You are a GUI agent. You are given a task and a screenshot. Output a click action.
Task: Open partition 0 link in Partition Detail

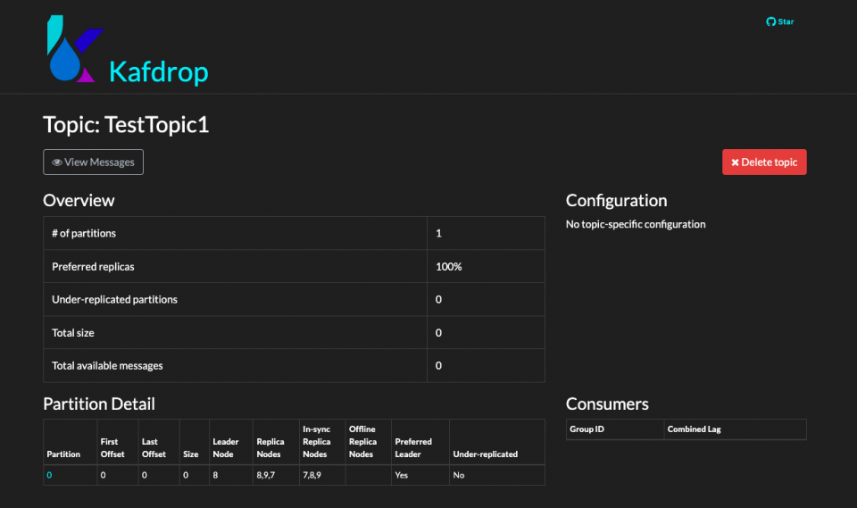[49, 475]
